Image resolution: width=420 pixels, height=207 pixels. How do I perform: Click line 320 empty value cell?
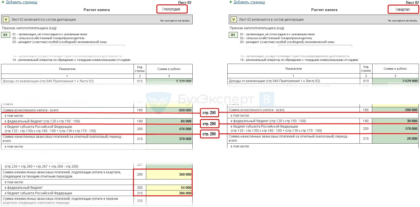coord(169,201)
